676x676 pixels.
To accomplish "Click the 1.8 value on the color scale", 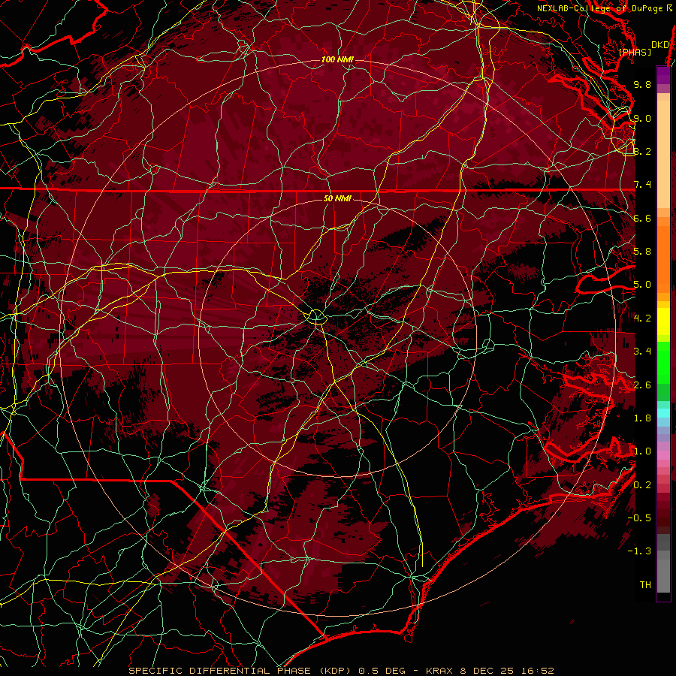I will pyautogui.click(x=642, y=418).
